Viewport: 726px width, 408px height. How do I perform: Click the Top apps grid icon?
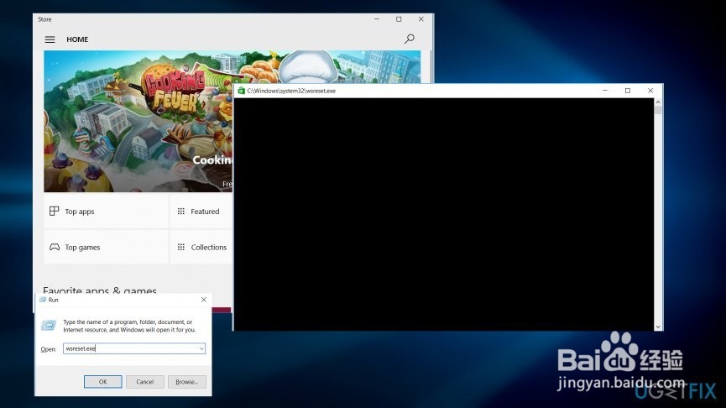click(x=55, y=212)
